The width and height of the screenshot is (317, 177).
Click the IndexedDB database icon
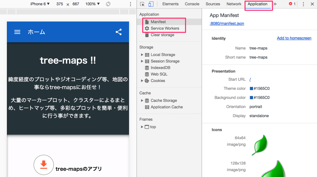147,68
